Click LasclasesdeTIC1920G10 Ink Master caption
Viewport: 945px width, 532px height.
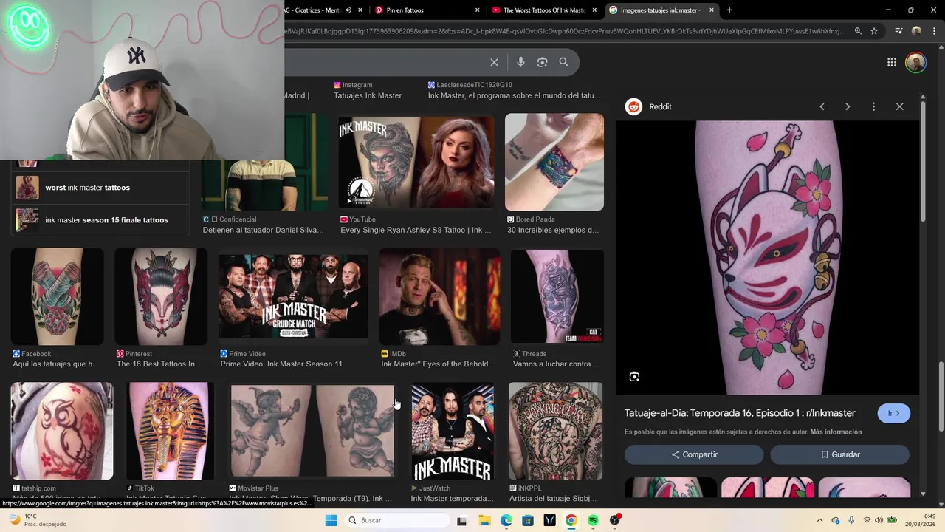515,95
